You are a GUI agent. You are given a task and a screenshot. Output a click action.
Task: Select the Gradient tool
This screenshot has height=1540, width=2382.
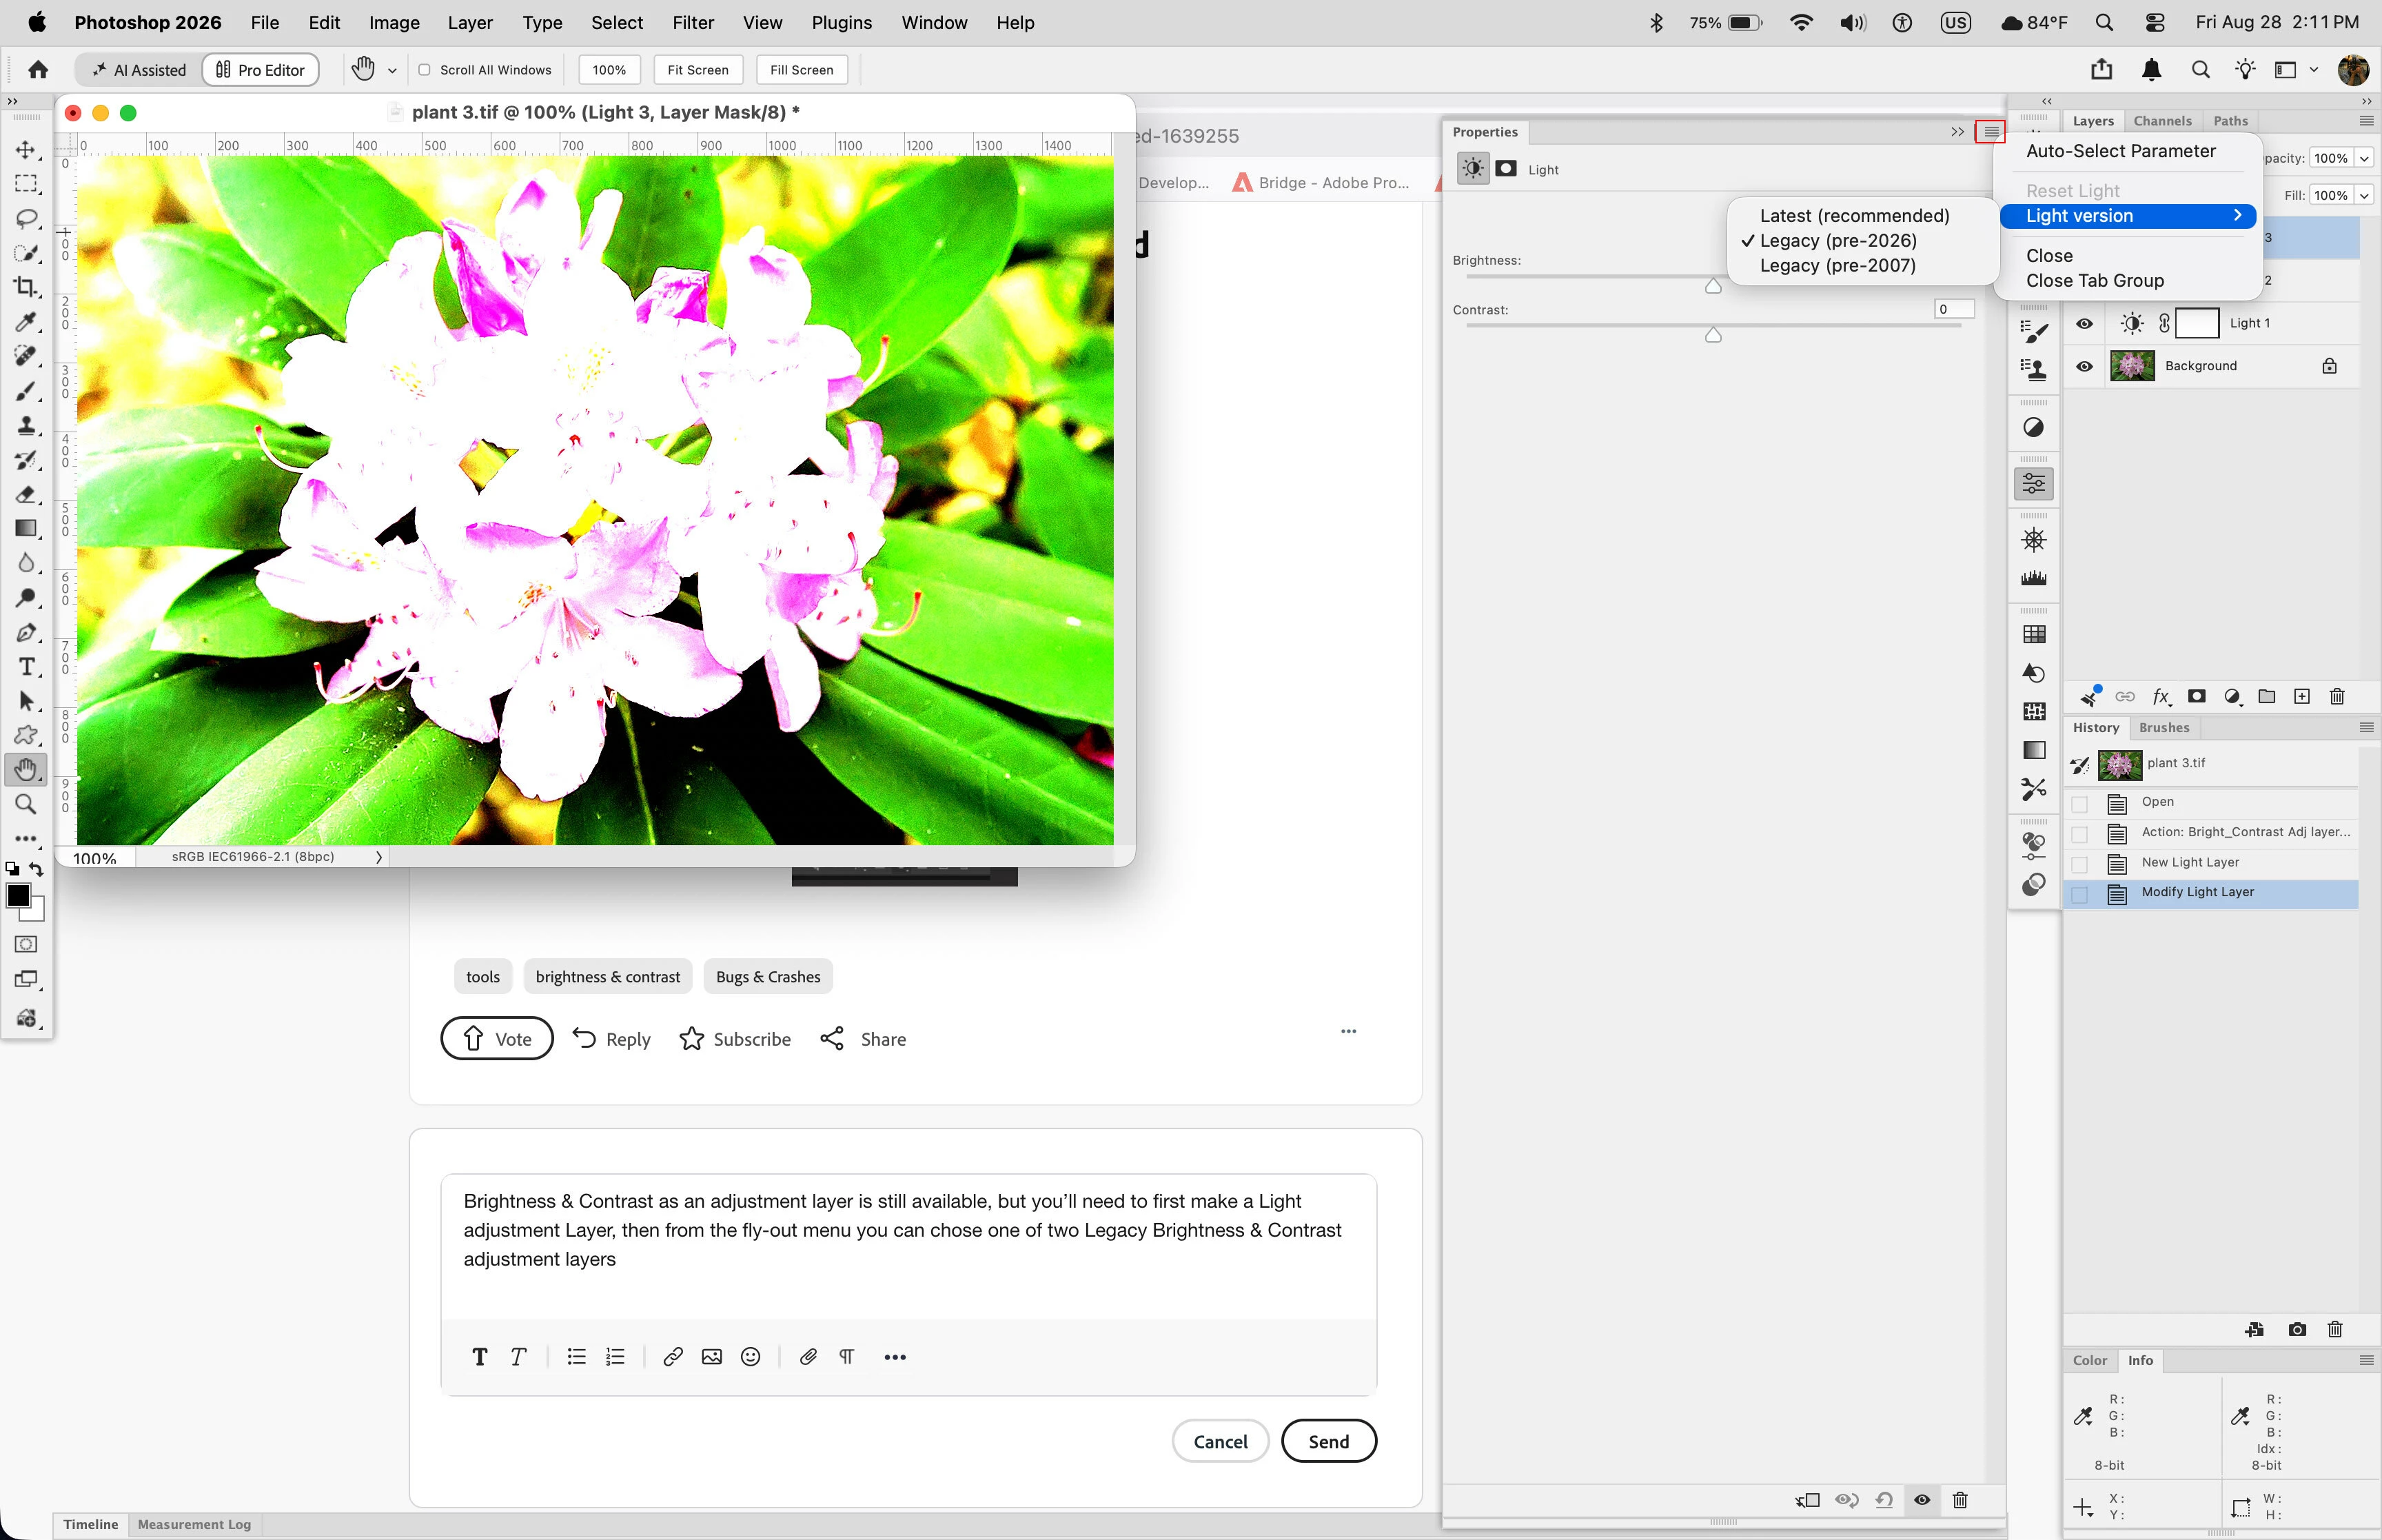pos(26,528)
